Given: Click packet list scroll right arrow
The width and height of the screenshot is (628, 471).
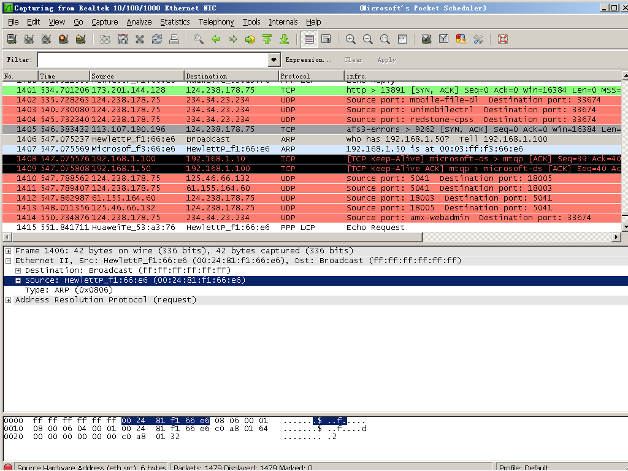Looking at the screenshot, I should (x=617, y=237).
